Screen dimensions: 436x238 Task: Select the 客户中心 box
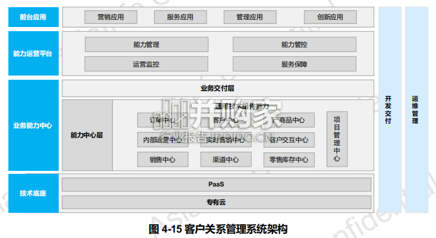(x=226, y=120)
